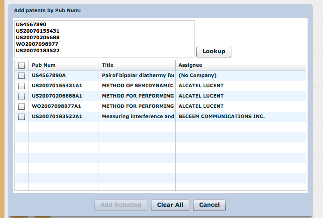Select checkbox for patent US20070155431A1

pos(22,86)
